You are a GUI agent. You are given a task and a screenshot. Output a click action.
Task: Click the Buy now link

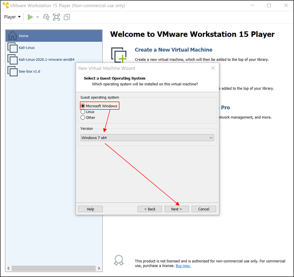[x=183, y=266]
